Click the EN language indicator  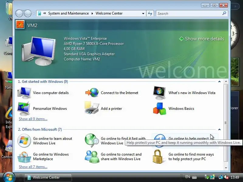pyautogui.click(x=187, y=177)
